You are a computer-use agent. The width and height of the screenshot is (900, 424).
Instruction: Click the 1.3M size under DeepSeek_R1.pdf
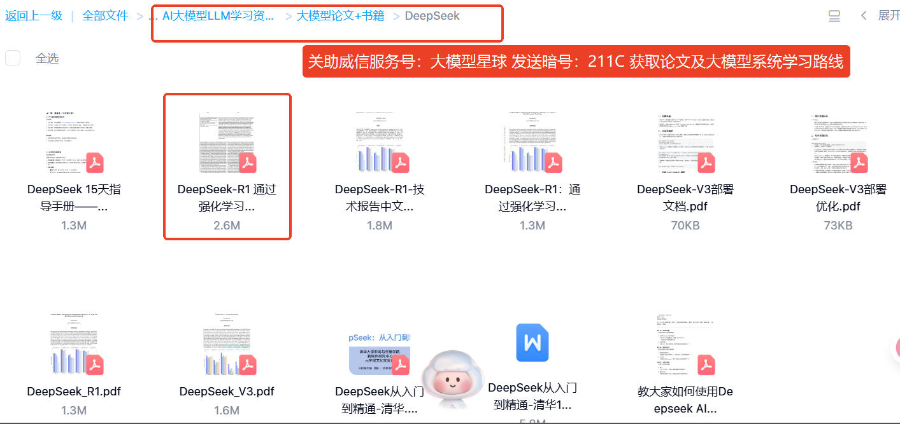(x=74, y=411)
